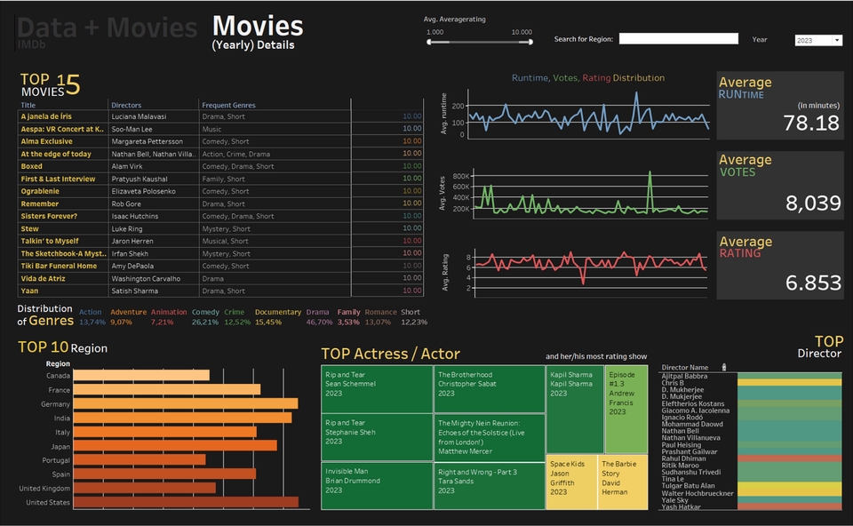The image size is (853, 526).
Task: Click the Invisible Man Brian Drummond tile
Action: click(375, 485)
